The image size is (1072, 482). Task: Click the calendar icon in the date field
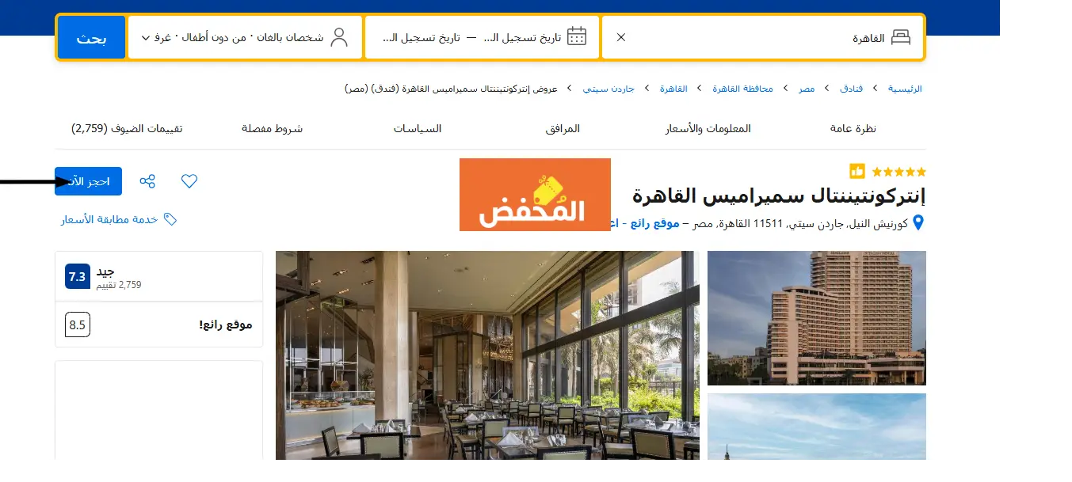(x=577, y=36)
